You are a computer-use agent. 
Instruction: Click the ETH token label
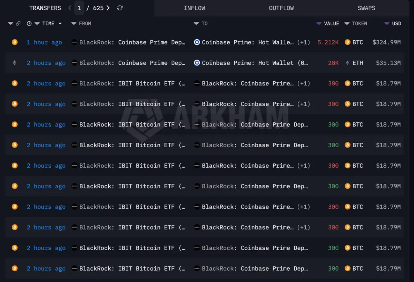(358, 63)
